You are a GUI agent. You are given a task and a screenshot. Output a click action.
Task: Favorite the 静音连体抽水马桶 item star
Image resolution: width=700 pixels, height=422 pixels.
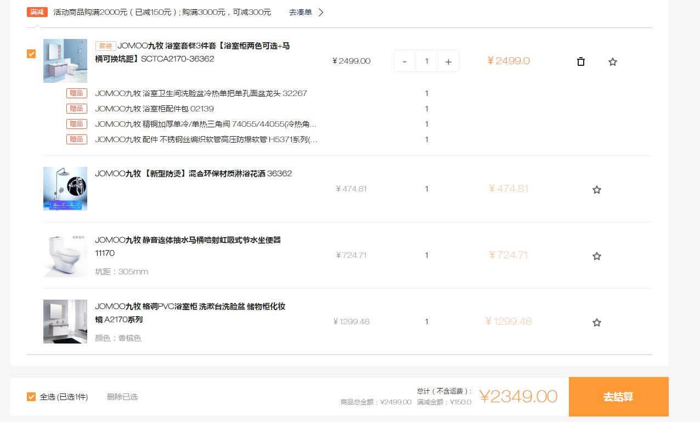[597, 256]
